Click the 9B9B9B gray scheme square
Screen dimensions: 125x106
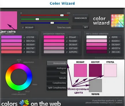click(x=95, y=86)
